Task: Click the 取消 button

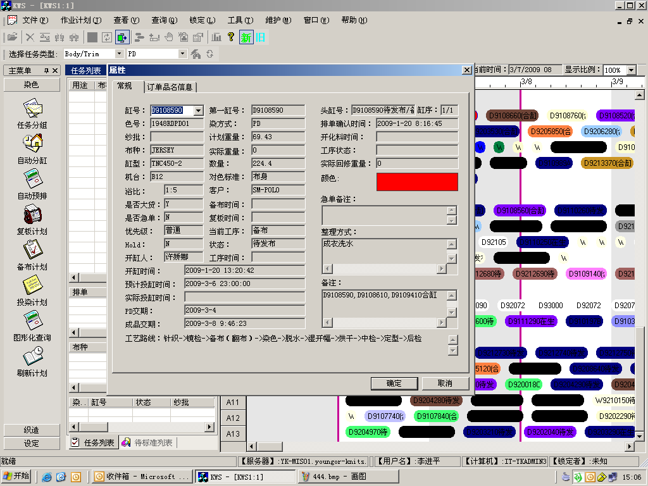Action: pos(445,383)
